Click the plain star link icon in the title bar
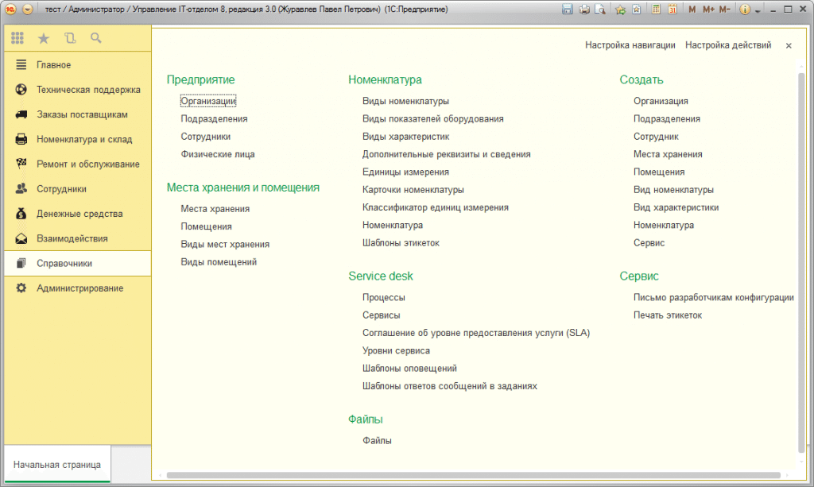 tap(637, 10)
